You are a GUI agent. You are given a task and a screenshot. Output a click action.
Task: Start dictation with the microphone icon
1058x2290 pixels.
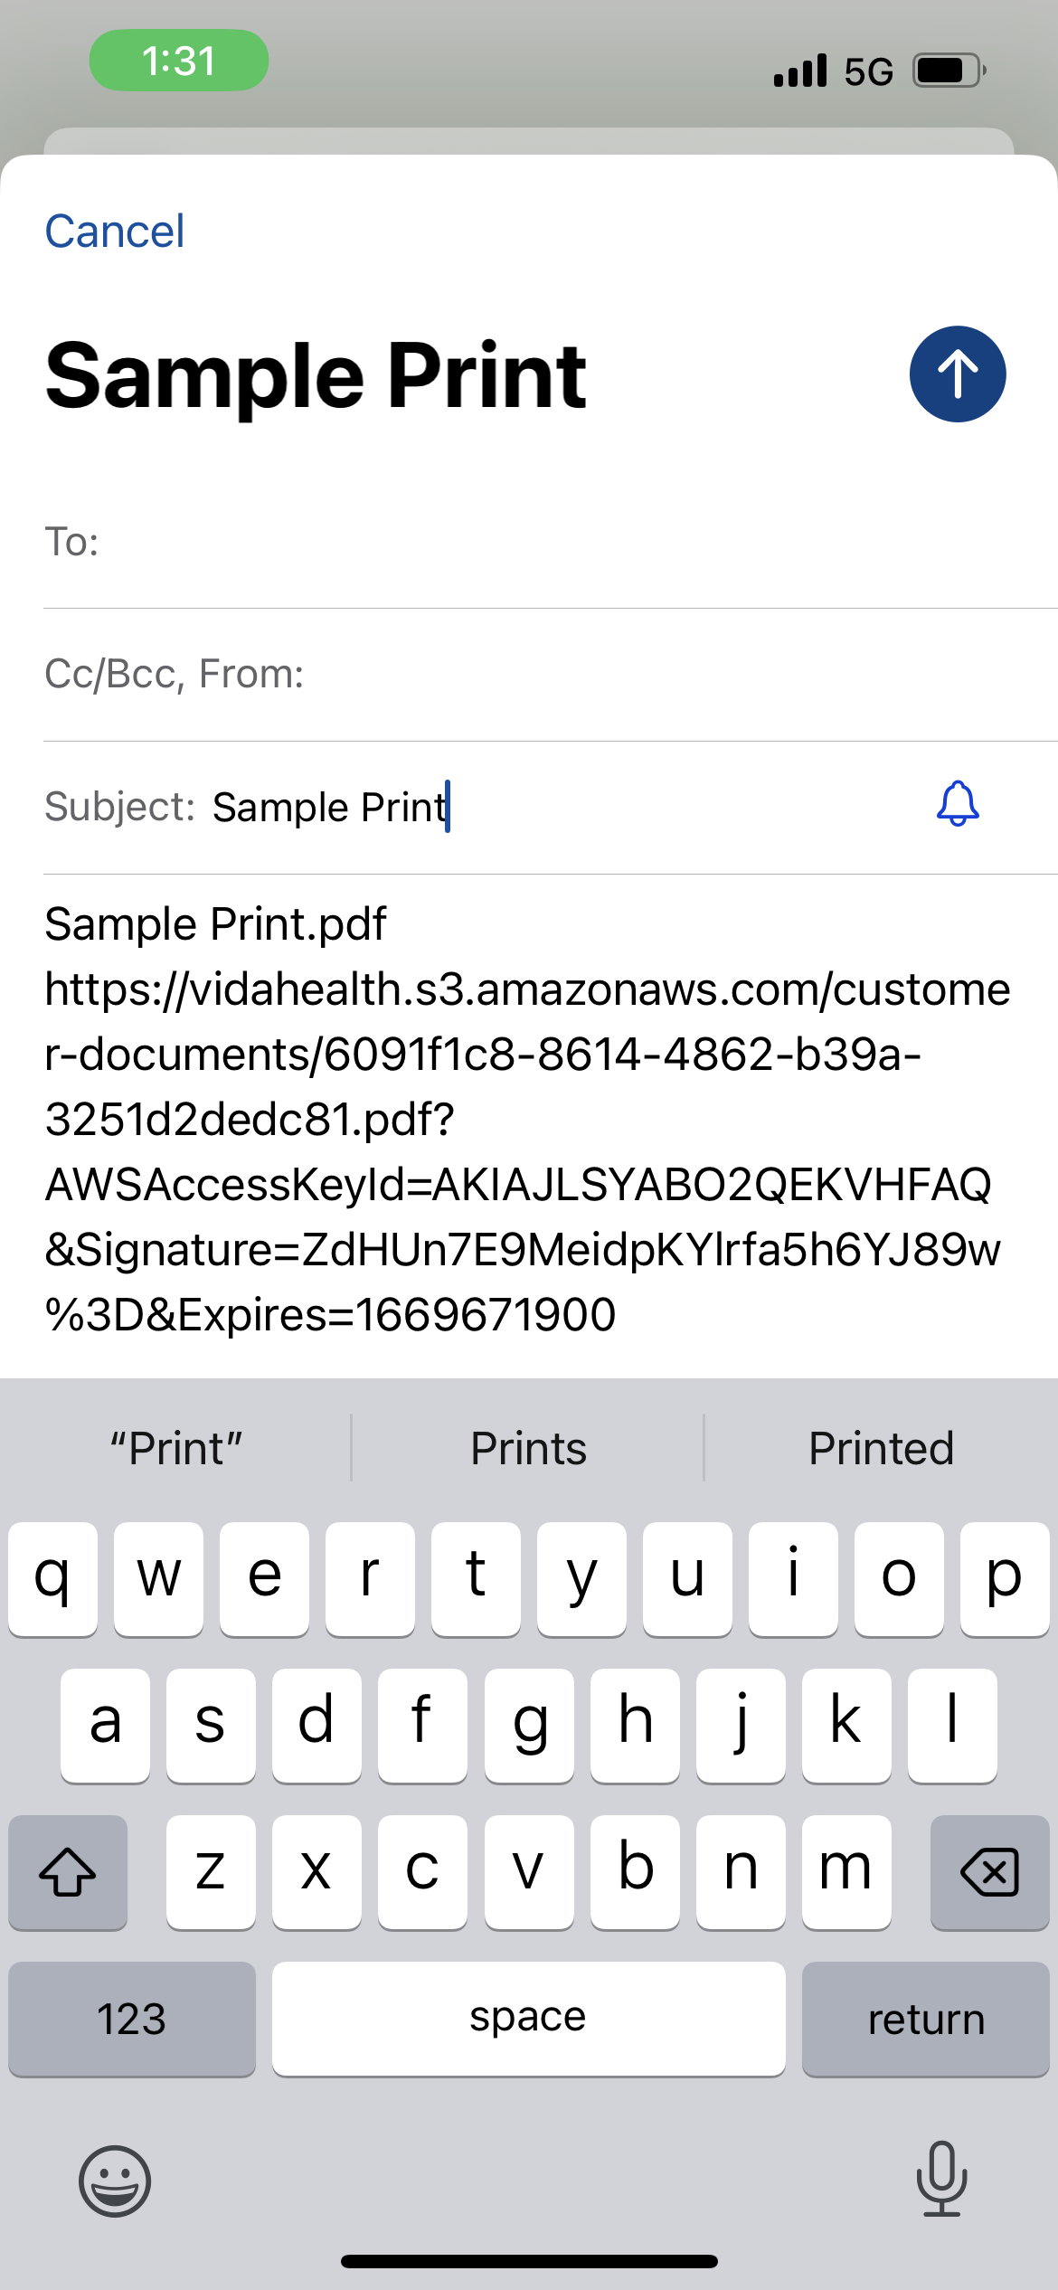coord(941,2179)
